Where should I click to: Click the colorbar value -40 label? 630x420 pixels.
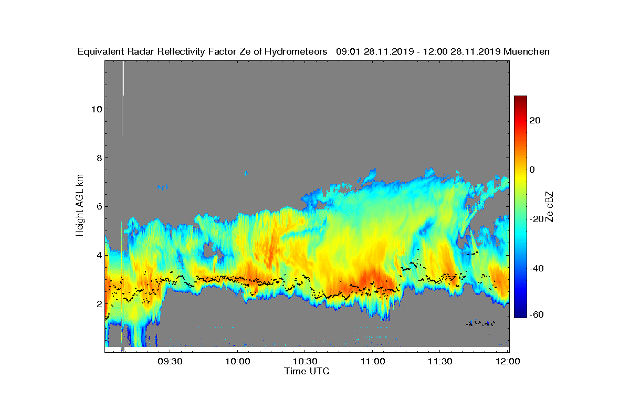point(537,268)
